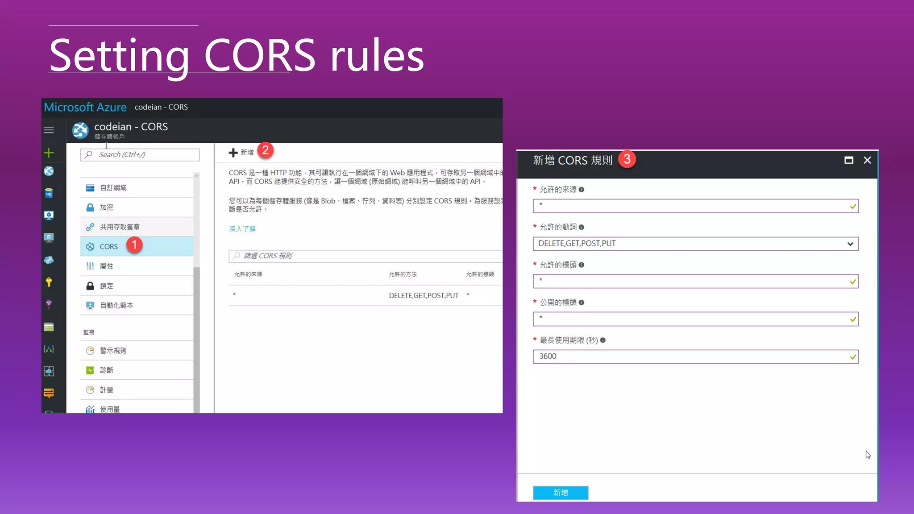Open the hamburger menu in Azure sidebar

(x=49, y=130)
